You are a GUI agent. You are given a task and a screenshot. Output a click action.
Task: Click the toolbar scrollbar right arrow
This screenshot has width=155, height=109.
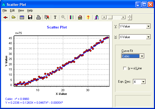[123, 17]
